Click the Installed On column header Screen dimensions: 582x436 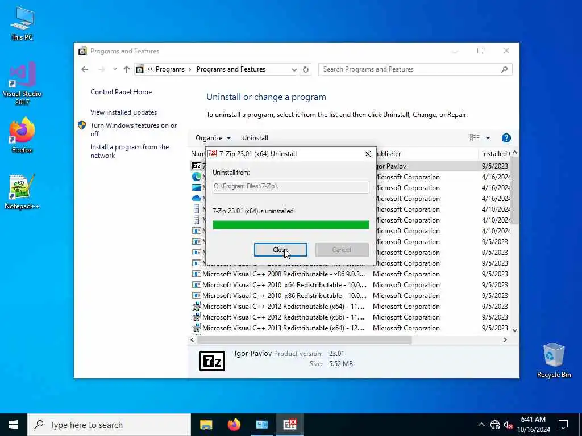(x=495, y=154)
